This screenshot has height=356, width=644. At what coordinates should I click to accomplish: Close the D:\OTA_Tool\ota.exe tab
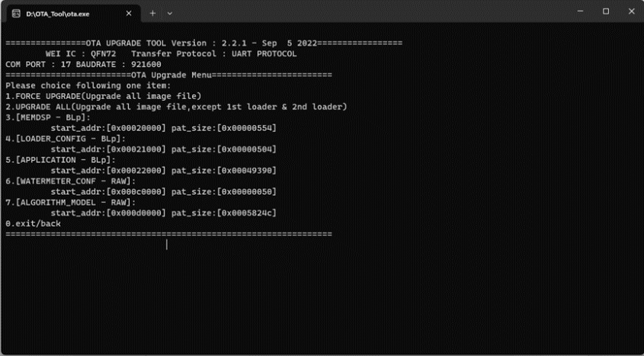pyautogui.click(x=129, y=14)
